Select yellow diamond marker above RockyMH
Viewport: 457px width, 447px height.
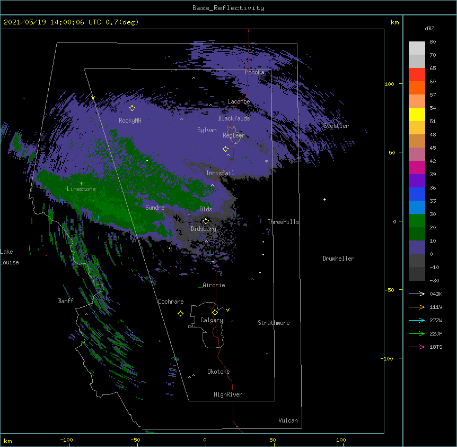(x=132, y=108)
